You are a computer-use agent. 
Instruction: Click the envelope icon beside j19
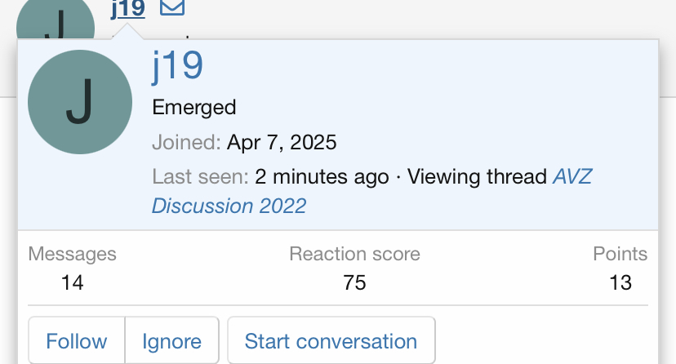pyautogui.click(x=172, y=7)
